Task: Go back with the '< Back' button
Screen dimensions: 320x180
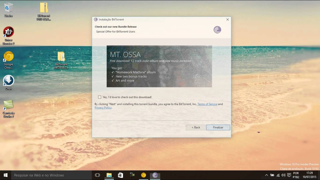Action: (196, 127)
